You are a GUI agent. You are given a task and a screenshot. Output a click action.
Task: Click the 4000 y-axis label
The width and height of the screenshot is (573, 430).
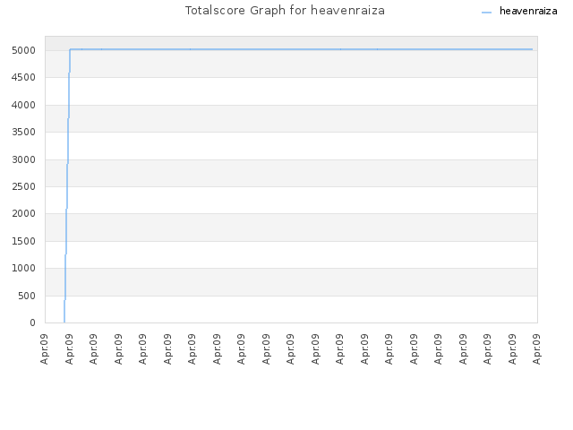(24, 106)
